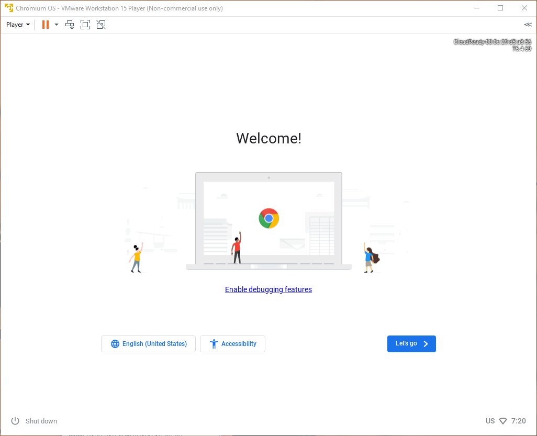Open the Player menu
Image resolution: width=537 pixels, height=436 pixels.
click(18, 25)
